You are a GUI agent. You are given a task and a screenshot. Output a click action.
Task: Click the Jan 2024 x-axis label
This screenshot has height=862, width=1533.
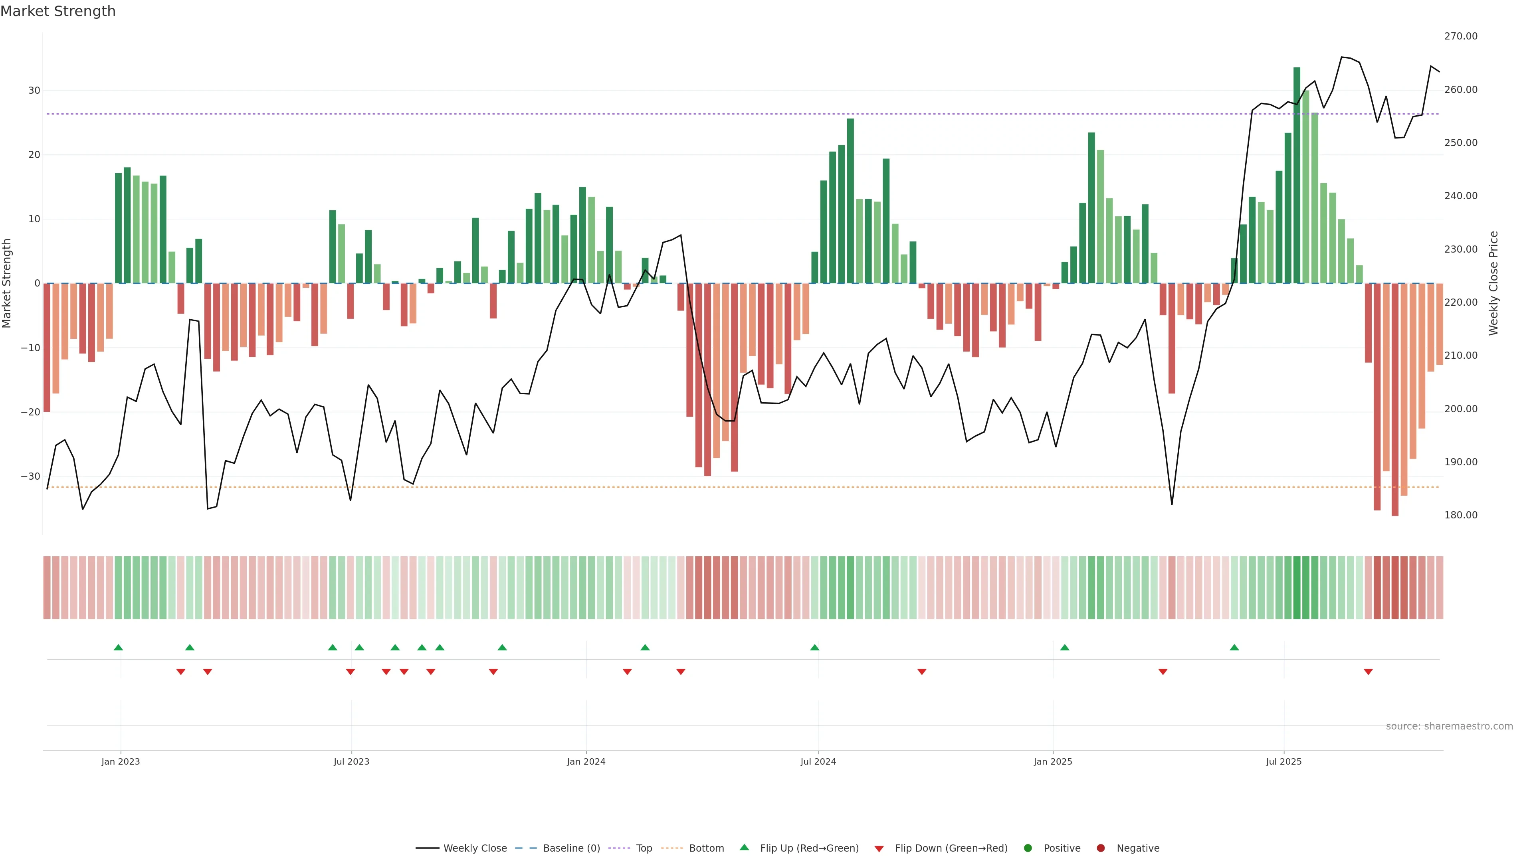coord(586,761)
